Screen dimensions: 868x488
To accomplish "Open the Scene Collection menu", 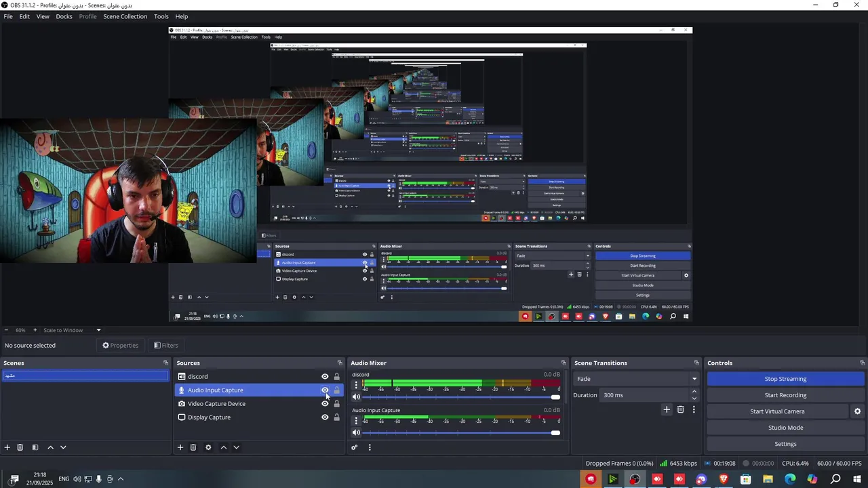I will [x=125, y=16].
